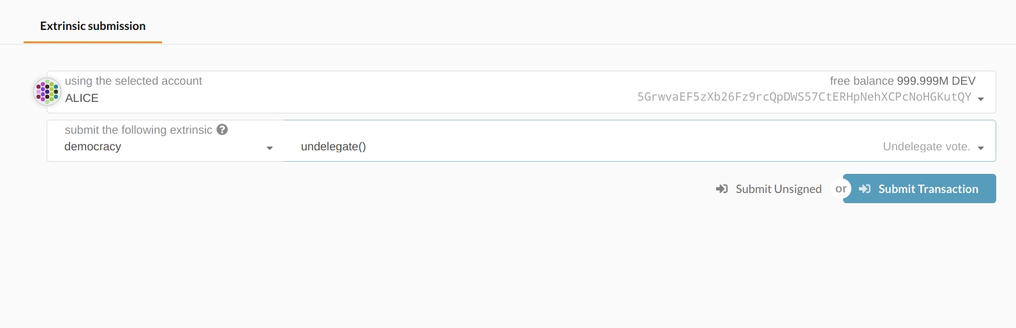Open the Extrinsic submission tab

click(93, 26)
